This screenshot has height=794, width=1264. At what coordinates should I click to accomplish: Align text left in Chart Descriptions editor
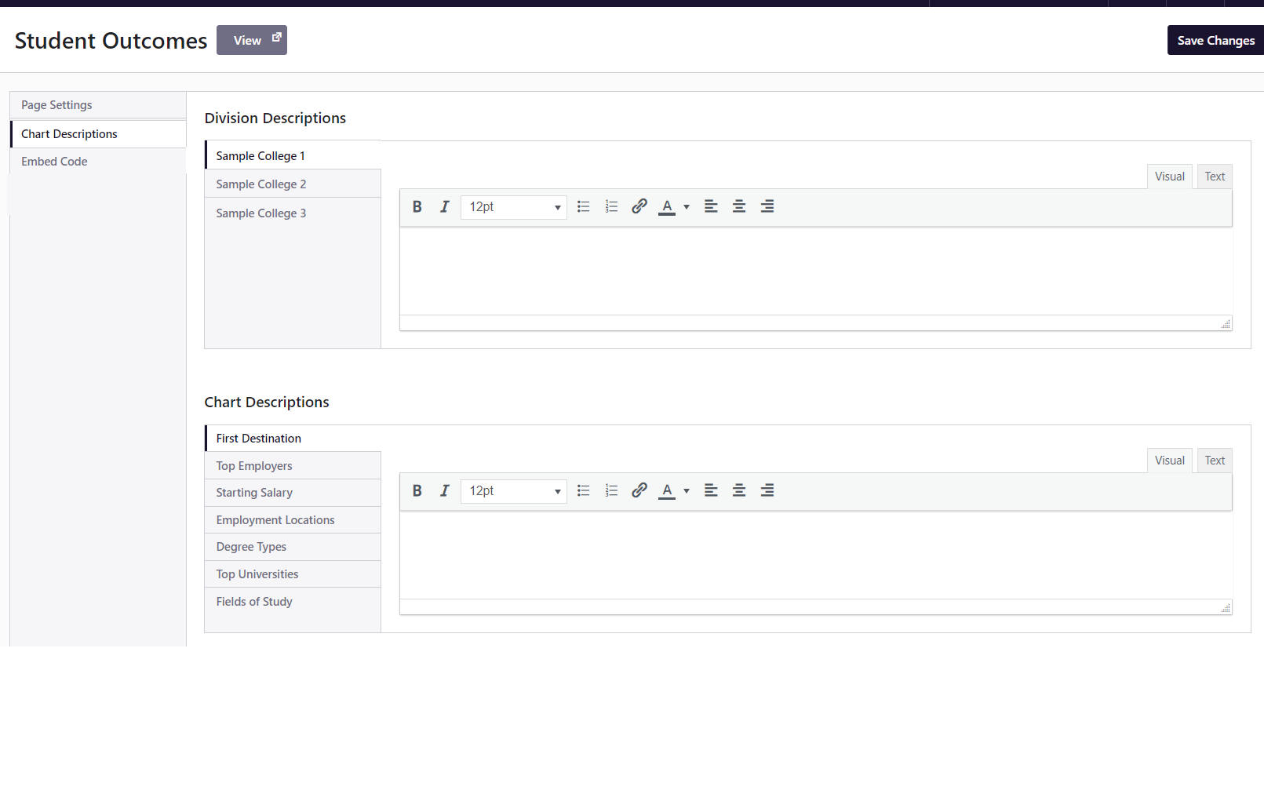click(x=711, y=491)
